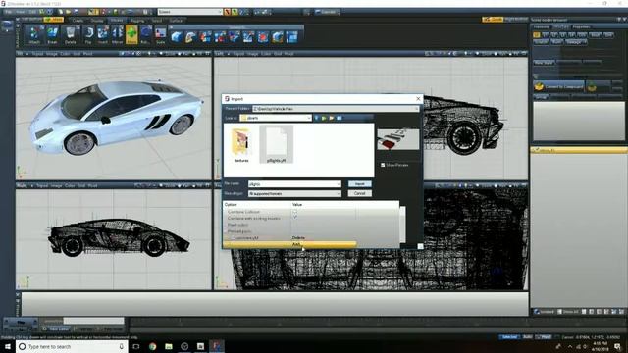Open the Windows Start menu
Viewport: 628px width, 353px height.
7,346
